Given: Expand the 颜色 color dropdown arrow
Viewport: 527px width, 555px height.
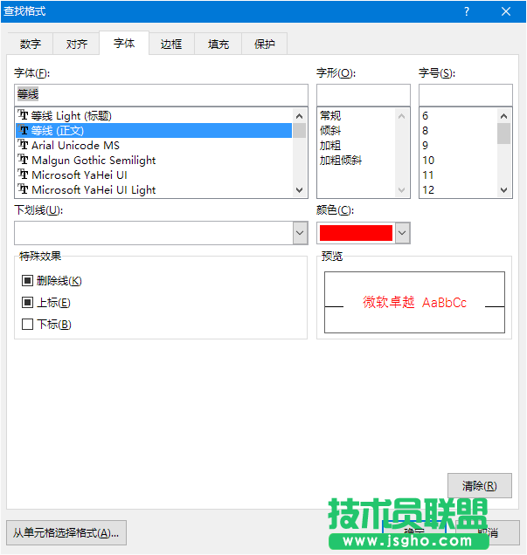Looking at the screenshot, I should 402,232.
